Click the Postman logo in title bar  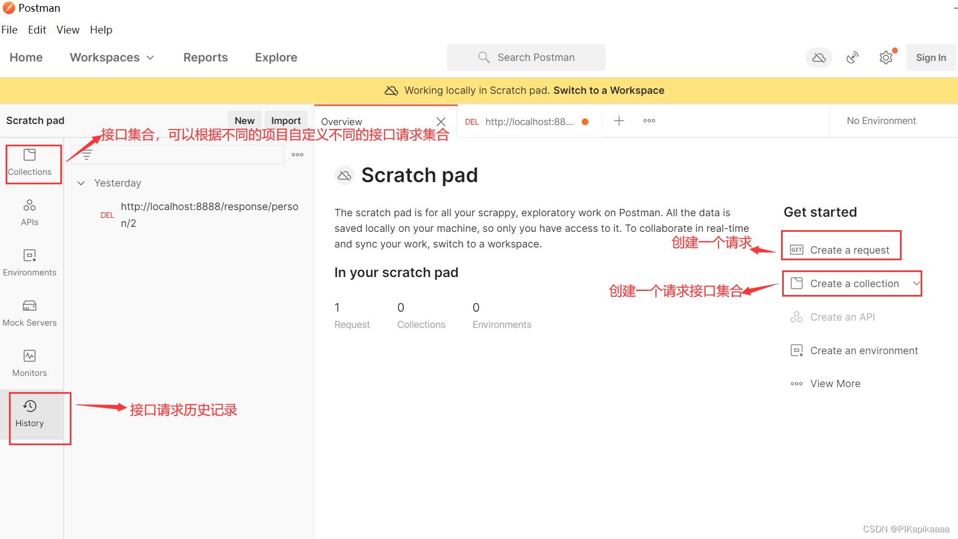pos(9,8)
